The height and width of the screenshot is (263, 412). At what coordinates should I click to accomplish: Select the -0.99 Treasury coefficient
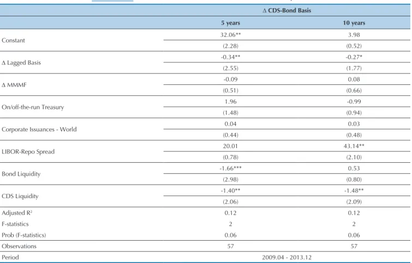354,102
